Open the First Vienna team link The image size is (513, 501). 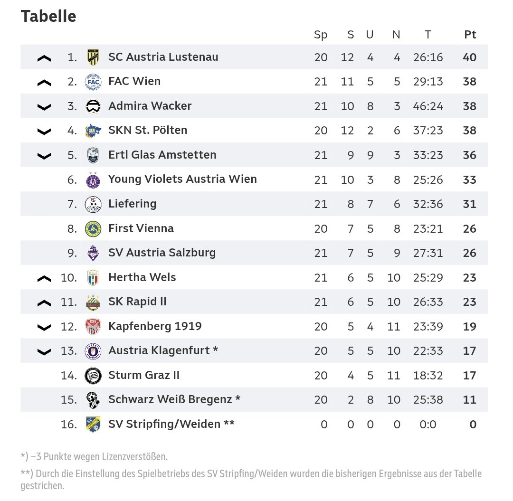pyautogui.click(x=141, y=228)
